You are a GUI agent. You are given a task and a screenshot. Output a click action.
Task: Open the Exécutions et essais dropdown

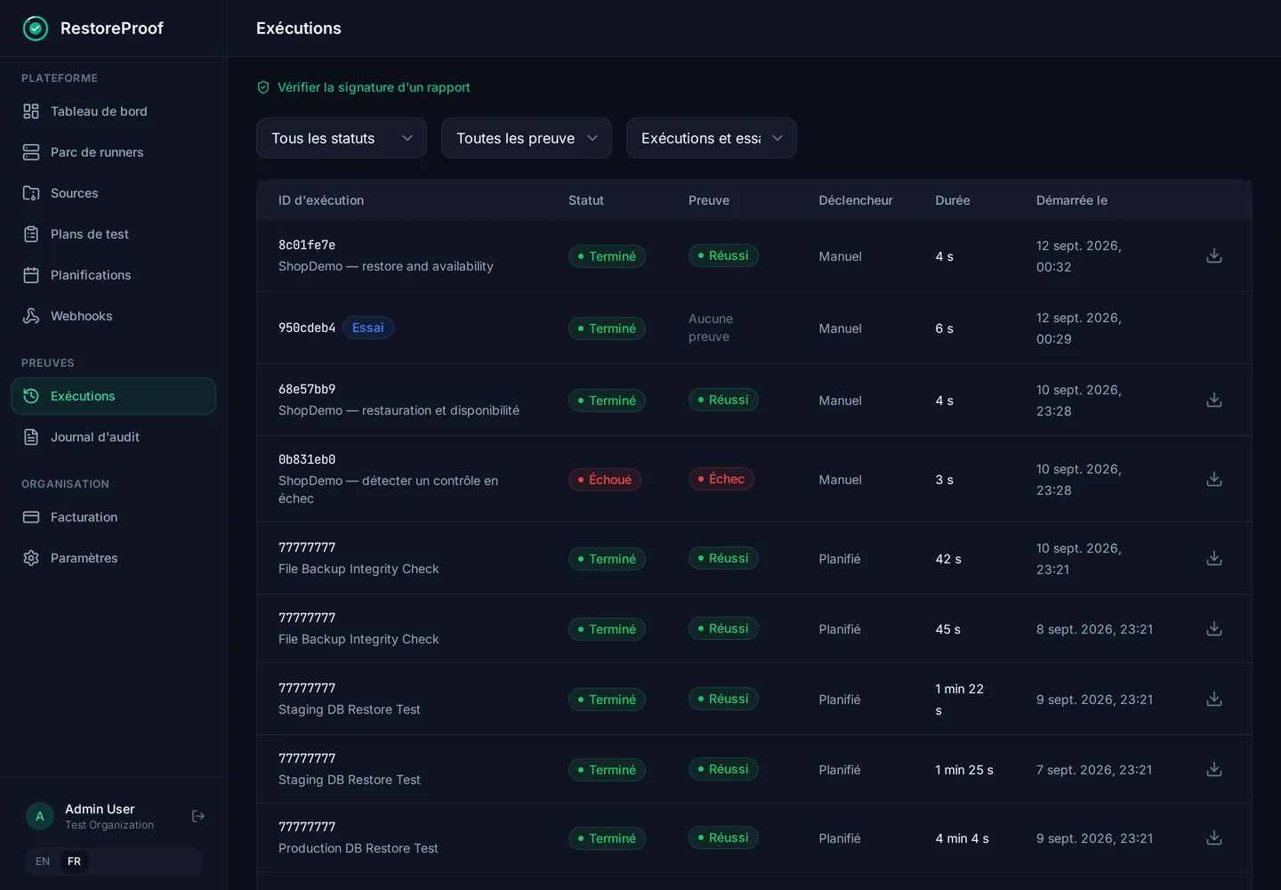712,138
